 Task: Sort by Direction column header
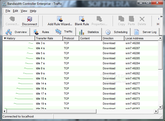(x=113, y=38)
